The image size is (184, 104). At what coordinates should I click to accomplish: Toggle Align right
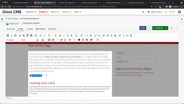point(111,36)
